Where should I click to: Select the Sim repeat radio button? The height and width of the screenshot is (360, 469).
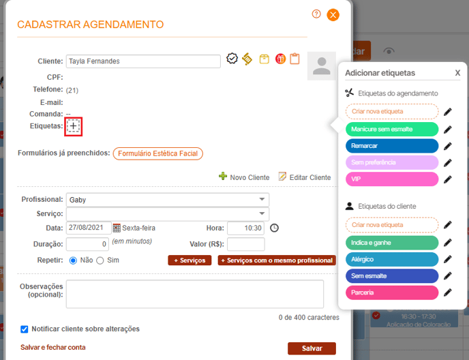click(x=100, y=260)
